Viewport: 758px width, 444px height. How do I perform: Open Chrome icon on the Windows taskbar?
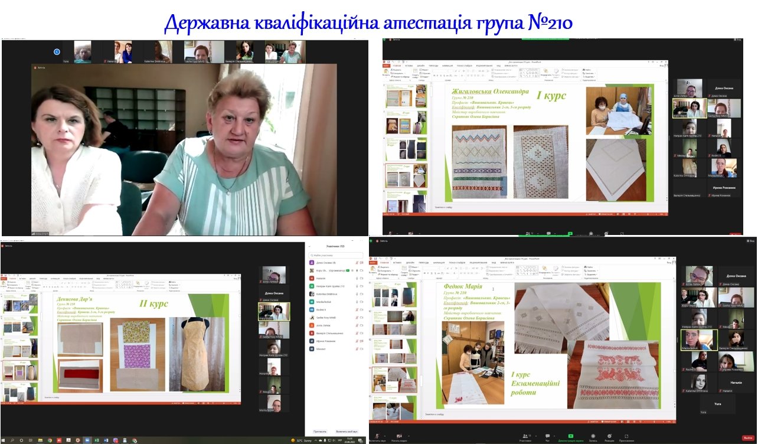(50, 439)
